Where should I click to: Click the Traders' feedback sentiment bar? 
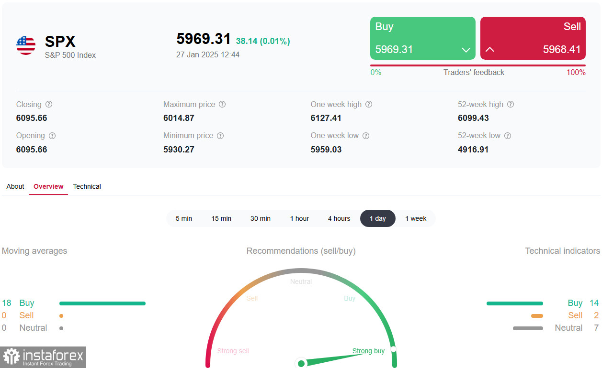point(478,65)
